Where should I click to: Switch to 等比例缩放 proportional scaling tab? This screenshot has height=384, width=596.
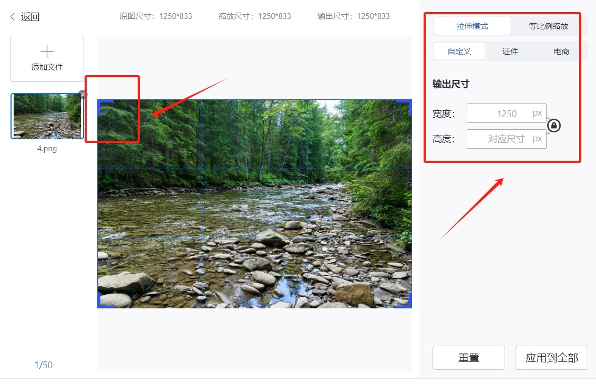pos(548,26)
